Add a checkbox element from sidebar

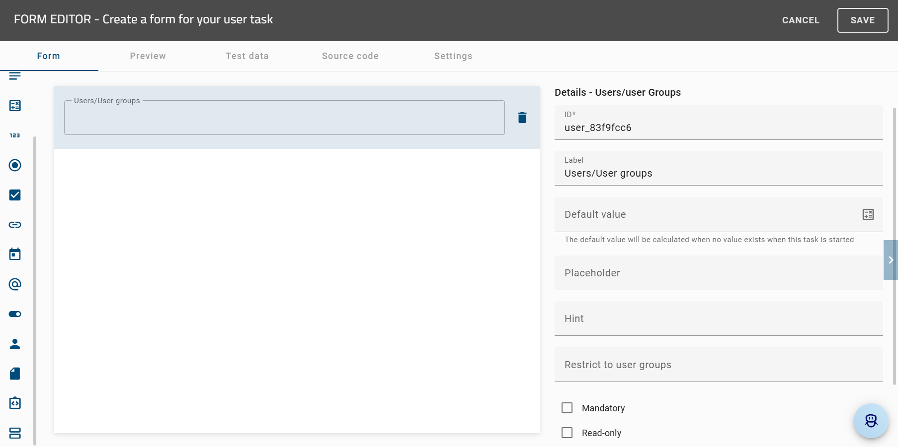click(x=15, y=195)
